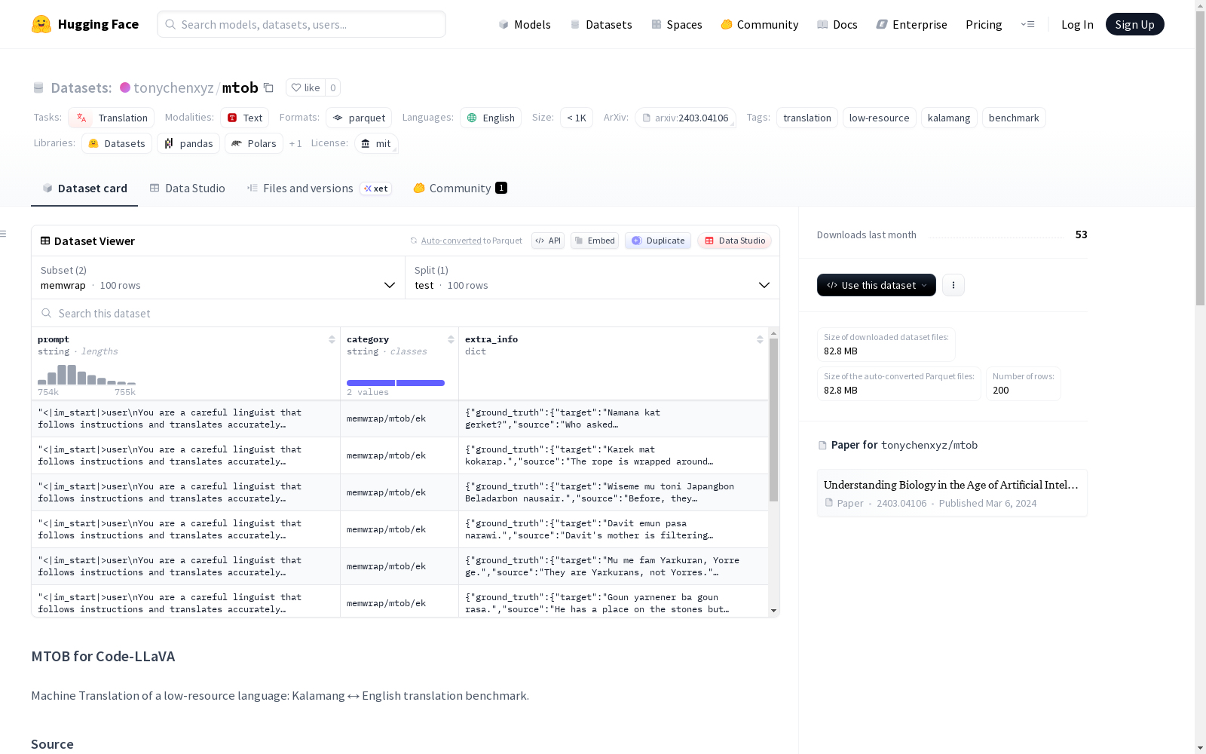Focus the Search this dataset field
1206x754 pixels.
[406, 313]
